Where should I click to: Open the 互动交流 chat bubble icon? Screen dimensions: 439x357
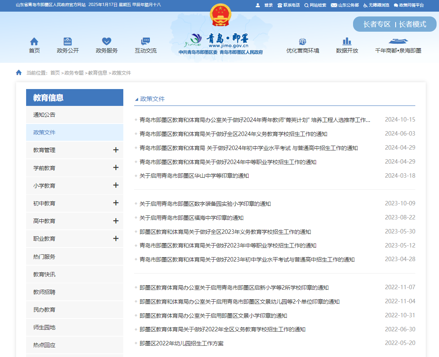click(145, 41)
